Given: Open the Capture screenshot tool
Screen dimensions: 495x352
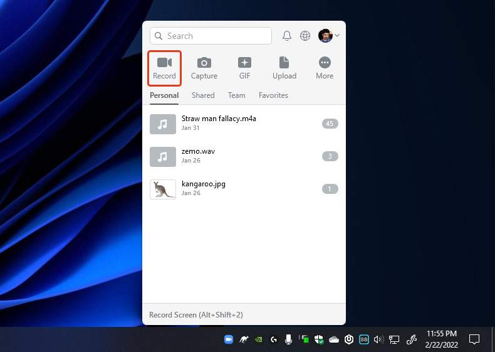Looking at the screenshot, I should [204, 68].
